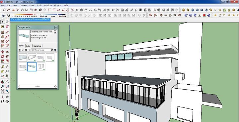Choose the 3D Text tool

[x=7, y=76]
